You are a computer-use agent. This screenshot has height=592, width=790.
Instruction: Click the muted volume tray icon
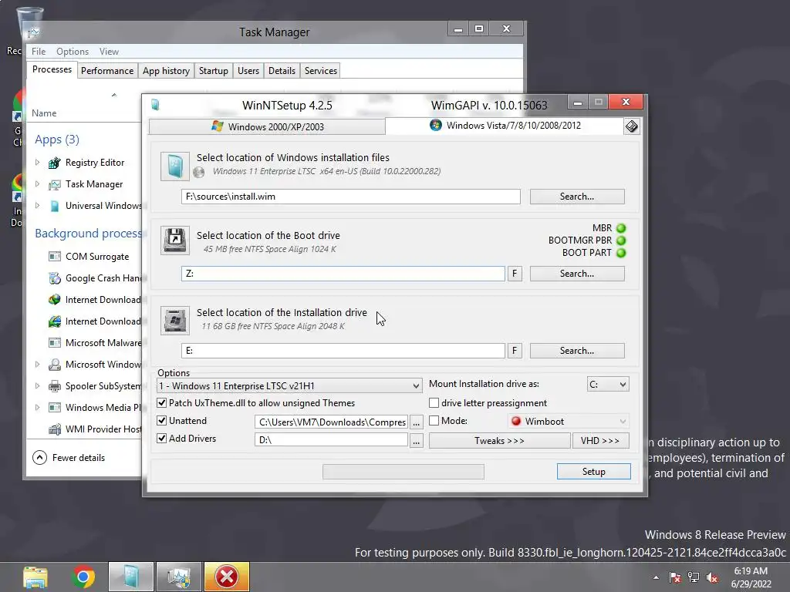(x=712, y=577)
